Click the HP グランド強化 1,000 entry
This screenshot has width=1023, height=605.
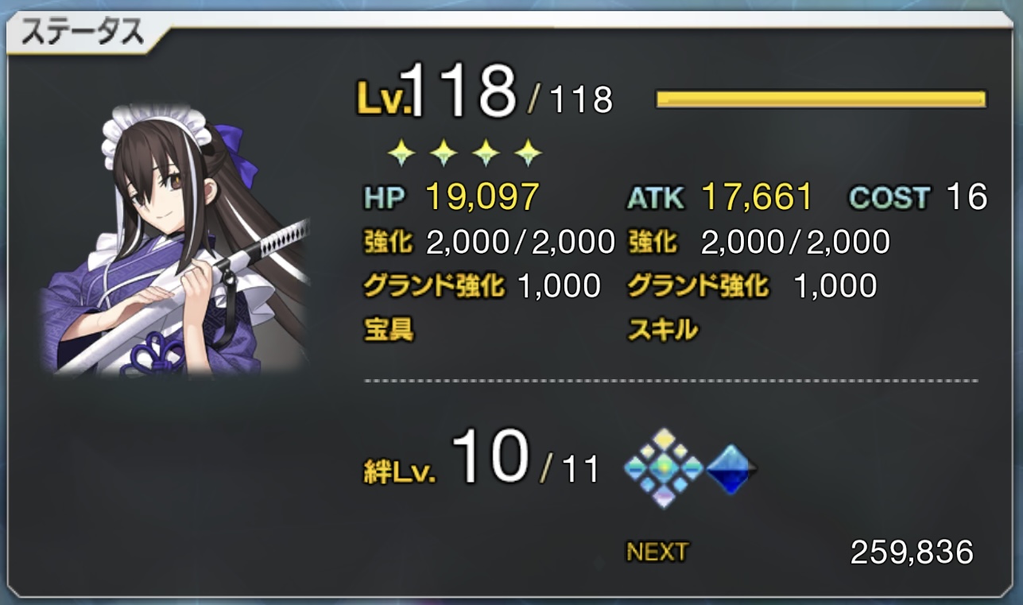click(482, 285)
